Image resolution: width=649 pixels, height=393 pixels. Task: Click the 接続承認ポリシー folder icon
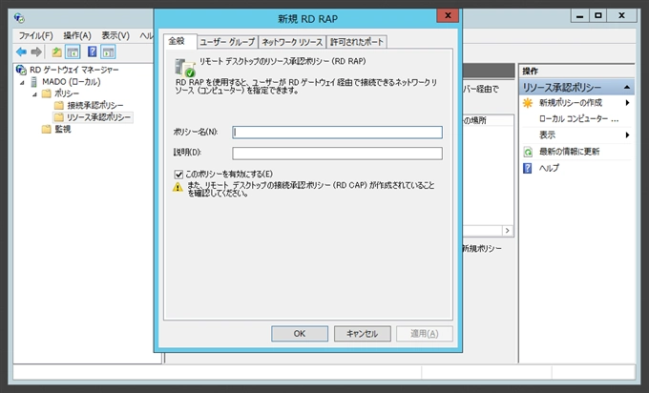pyautogui.click(x=59, y=105)
